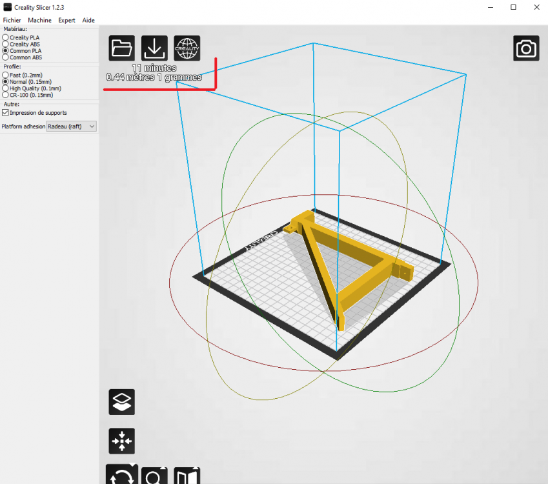The height and width of the screenshot is (484, 548).
Task: Select Common PLA material
Action: pos(22,51)
